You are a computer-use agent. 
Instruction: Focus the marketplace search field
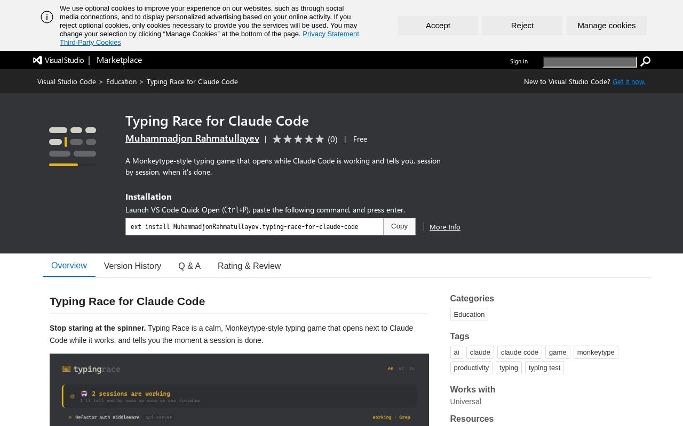(x=590, y=62)
